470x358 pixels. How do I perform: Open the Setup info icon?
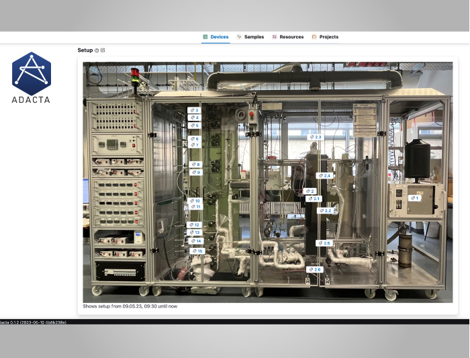pos(97,50)
